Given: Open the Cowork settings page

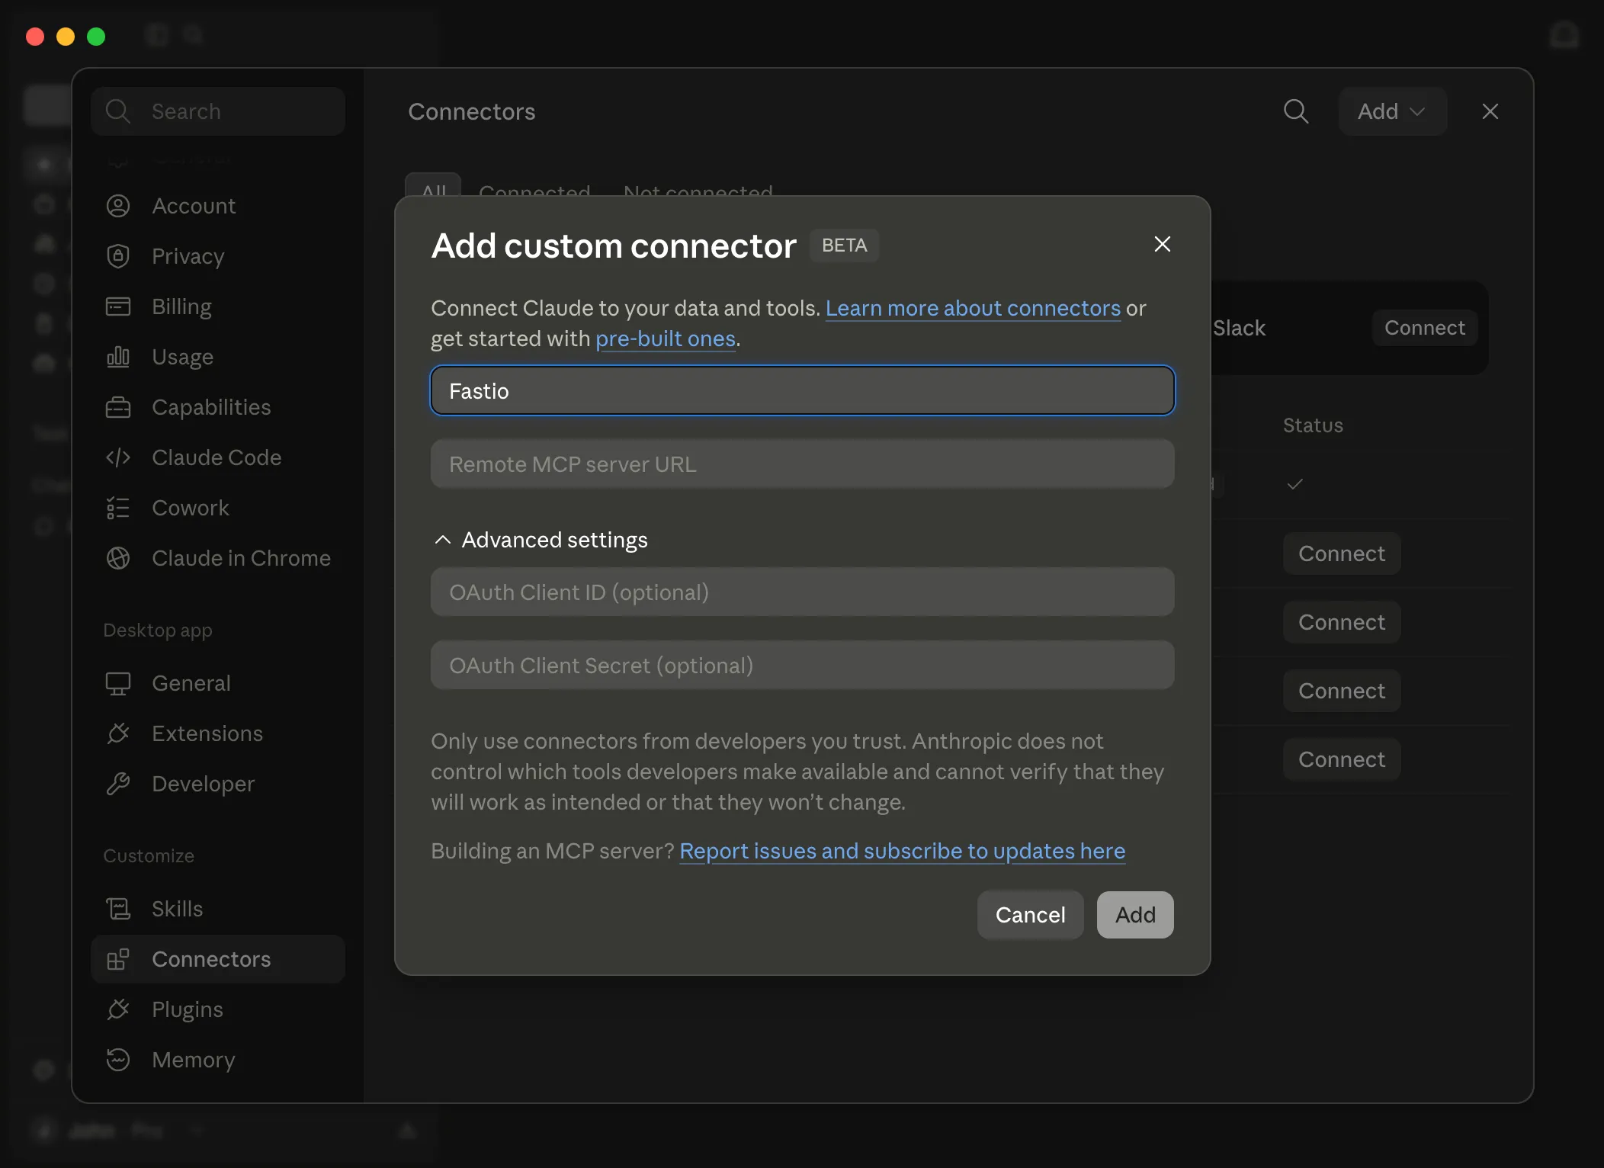Looking at the screenshot, I should point(218,508).
